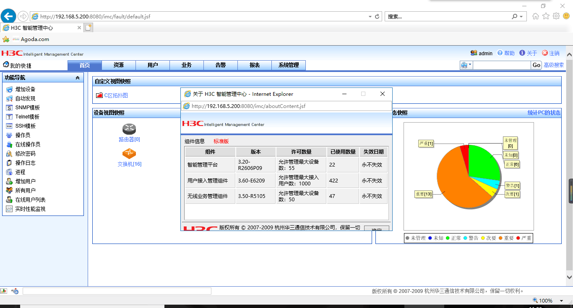Refresh the page with the reload icon
Viewport: 573px width, 308px height.
click(377, 17)
